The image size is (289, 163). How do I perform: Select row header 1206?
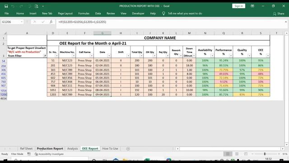[x=4, y=95]
